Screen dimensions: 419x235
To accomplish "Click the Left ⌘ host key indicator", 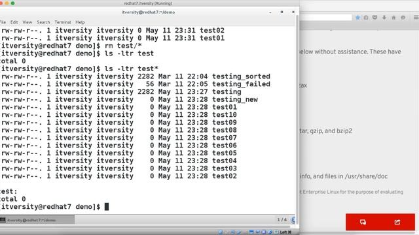I will coord(285,232).
